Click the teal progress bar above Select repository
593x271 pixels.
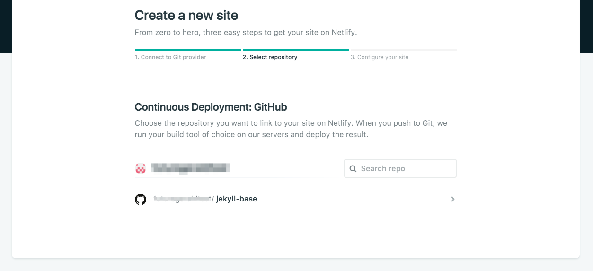pos(295,50)
